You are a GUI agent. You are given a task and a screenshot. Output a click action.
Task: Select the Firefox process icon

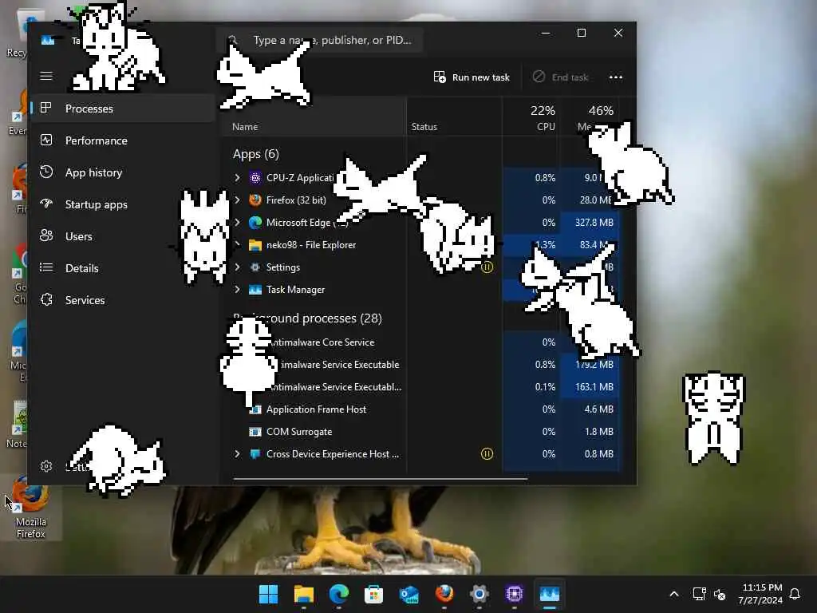[x=255, y=200]
